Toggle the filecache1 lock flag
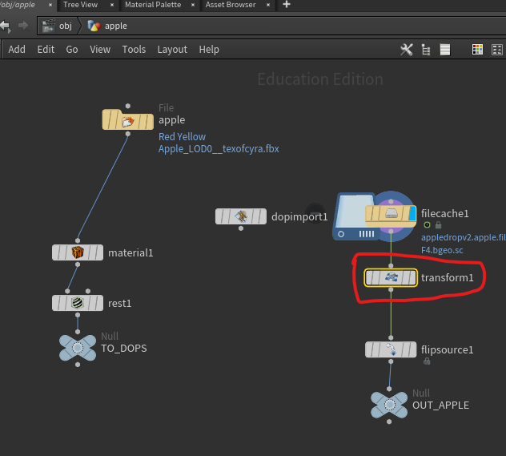This screenshot has width=506, height=456. tap(438, 224)
